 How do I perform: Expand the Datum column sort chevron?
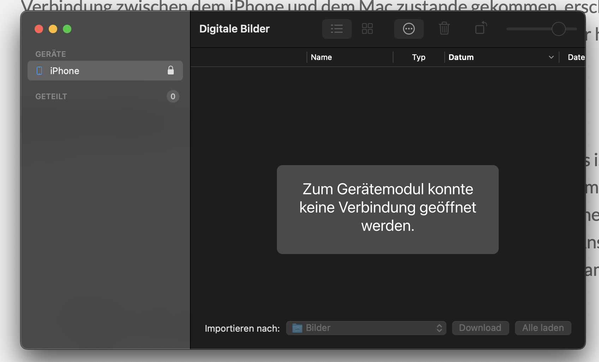tap(551, 57)
